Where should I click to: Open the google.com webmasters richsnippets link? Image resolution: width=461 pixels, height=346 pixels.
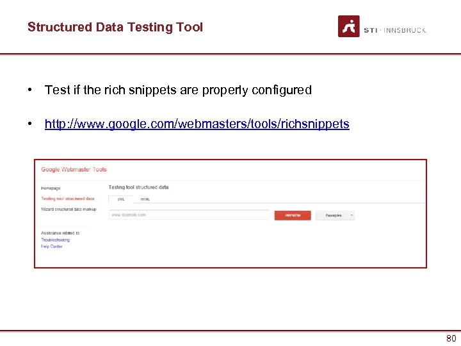tap(197, 124)
